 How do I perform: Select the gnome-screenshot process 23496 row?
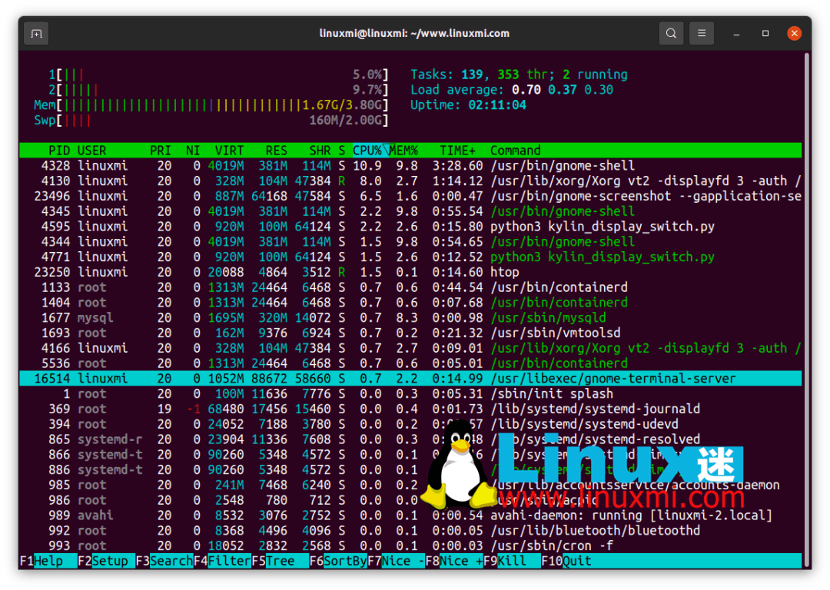click(x=410, y=197)
